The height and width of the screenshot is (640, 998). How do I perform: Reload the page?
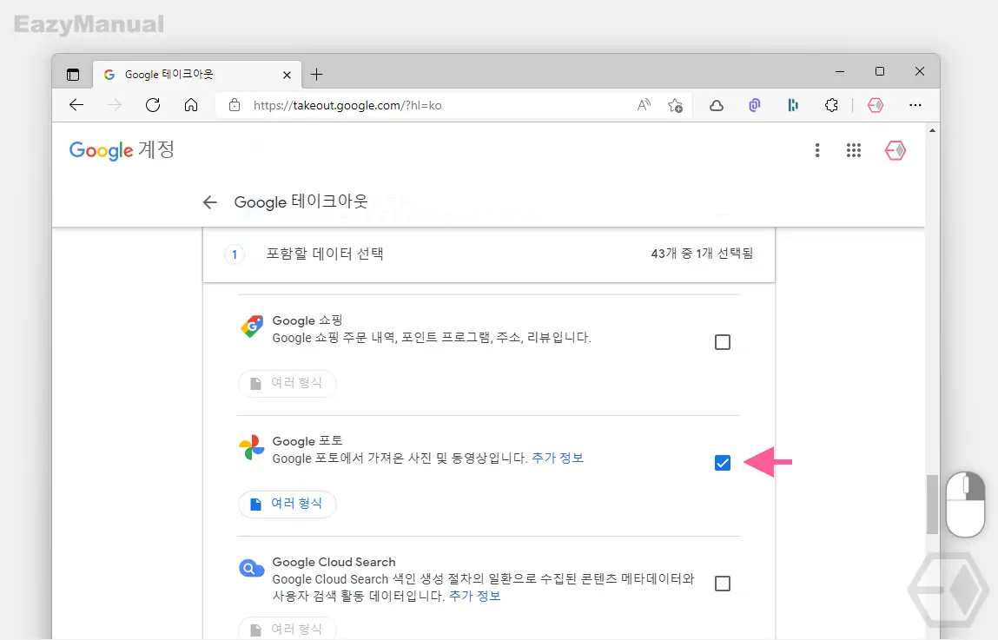point(153,105)
